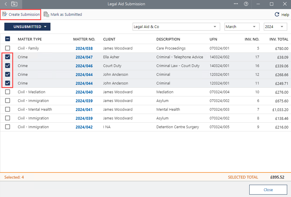Viewport: 291px width, 197px height.
Task: Click the question mark help icon
Action: [246, 4]
